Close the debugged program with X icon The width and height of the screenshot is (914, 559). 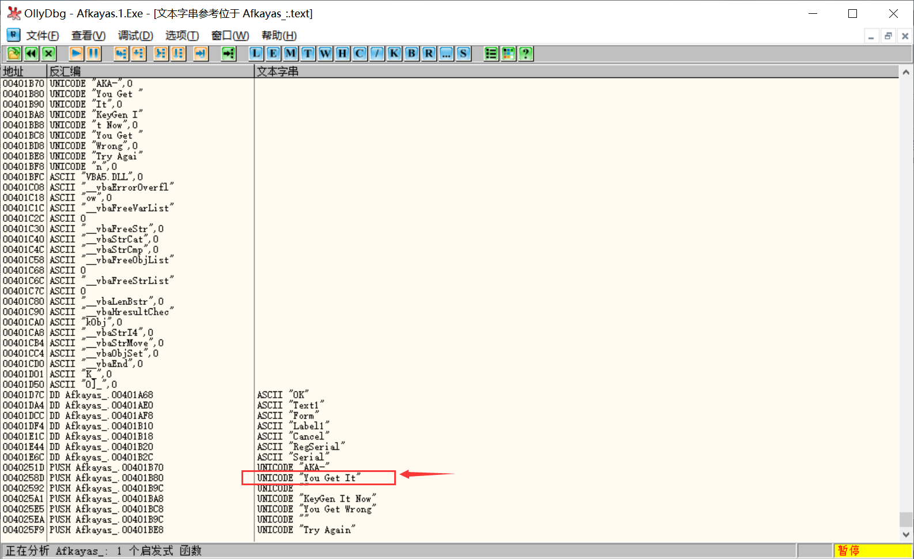tap(48, 54)
